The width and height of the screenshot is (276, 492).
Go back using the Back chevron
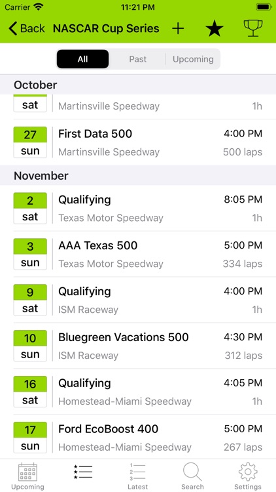(x=26, y=29)
